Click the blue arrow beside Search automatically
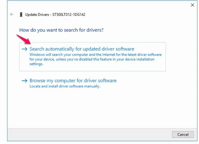Screen dimensions: 199x144 (24, 49)
